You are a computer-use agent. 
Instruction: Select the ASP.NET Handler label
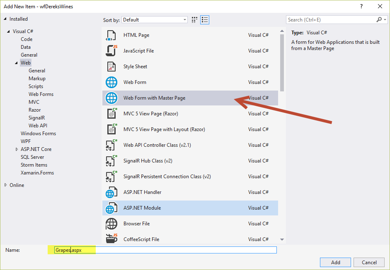pyautogui.click(x=142, y=192)
